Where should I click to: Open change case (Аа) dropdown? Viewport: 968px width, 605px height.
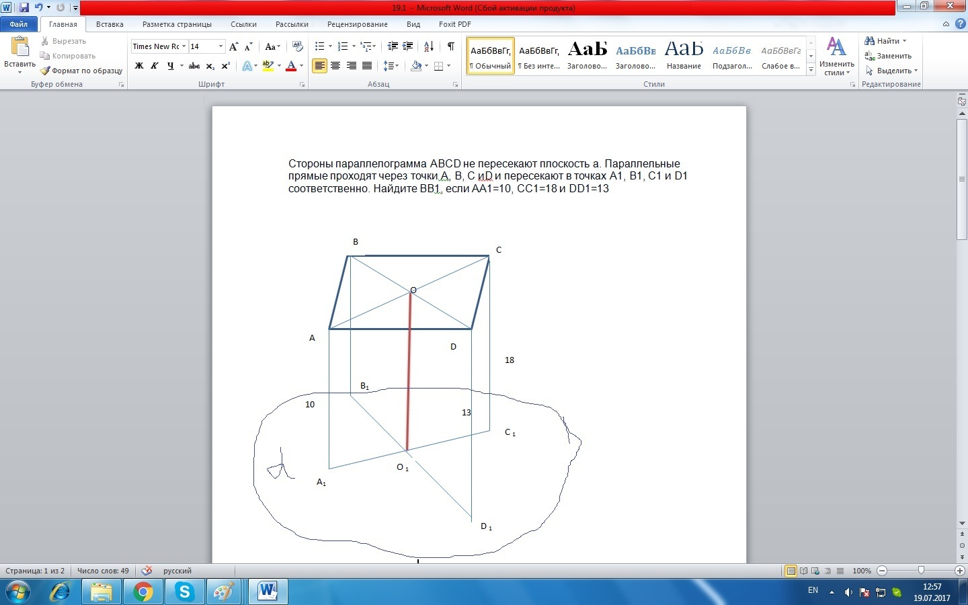272,46
